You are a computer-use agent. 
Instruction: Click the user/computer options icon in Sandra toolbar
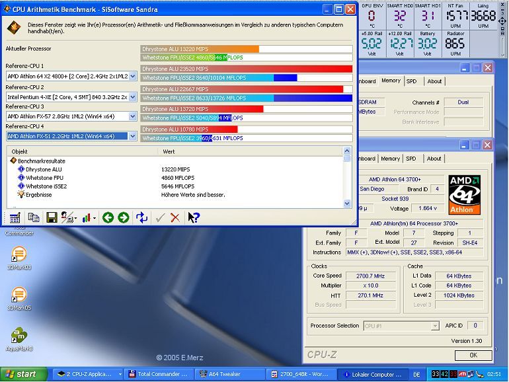coord(67,217)
